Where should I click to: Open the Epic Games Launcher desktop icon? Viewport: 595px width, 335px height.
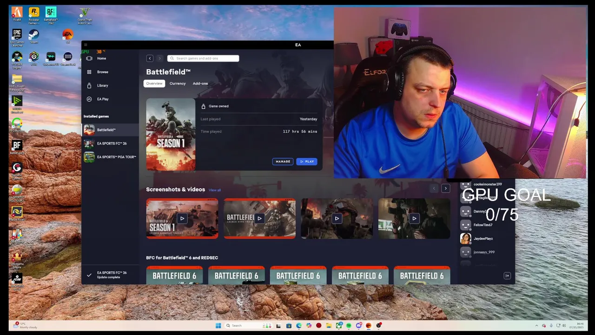pyautogui.click(x=17, y=38)
